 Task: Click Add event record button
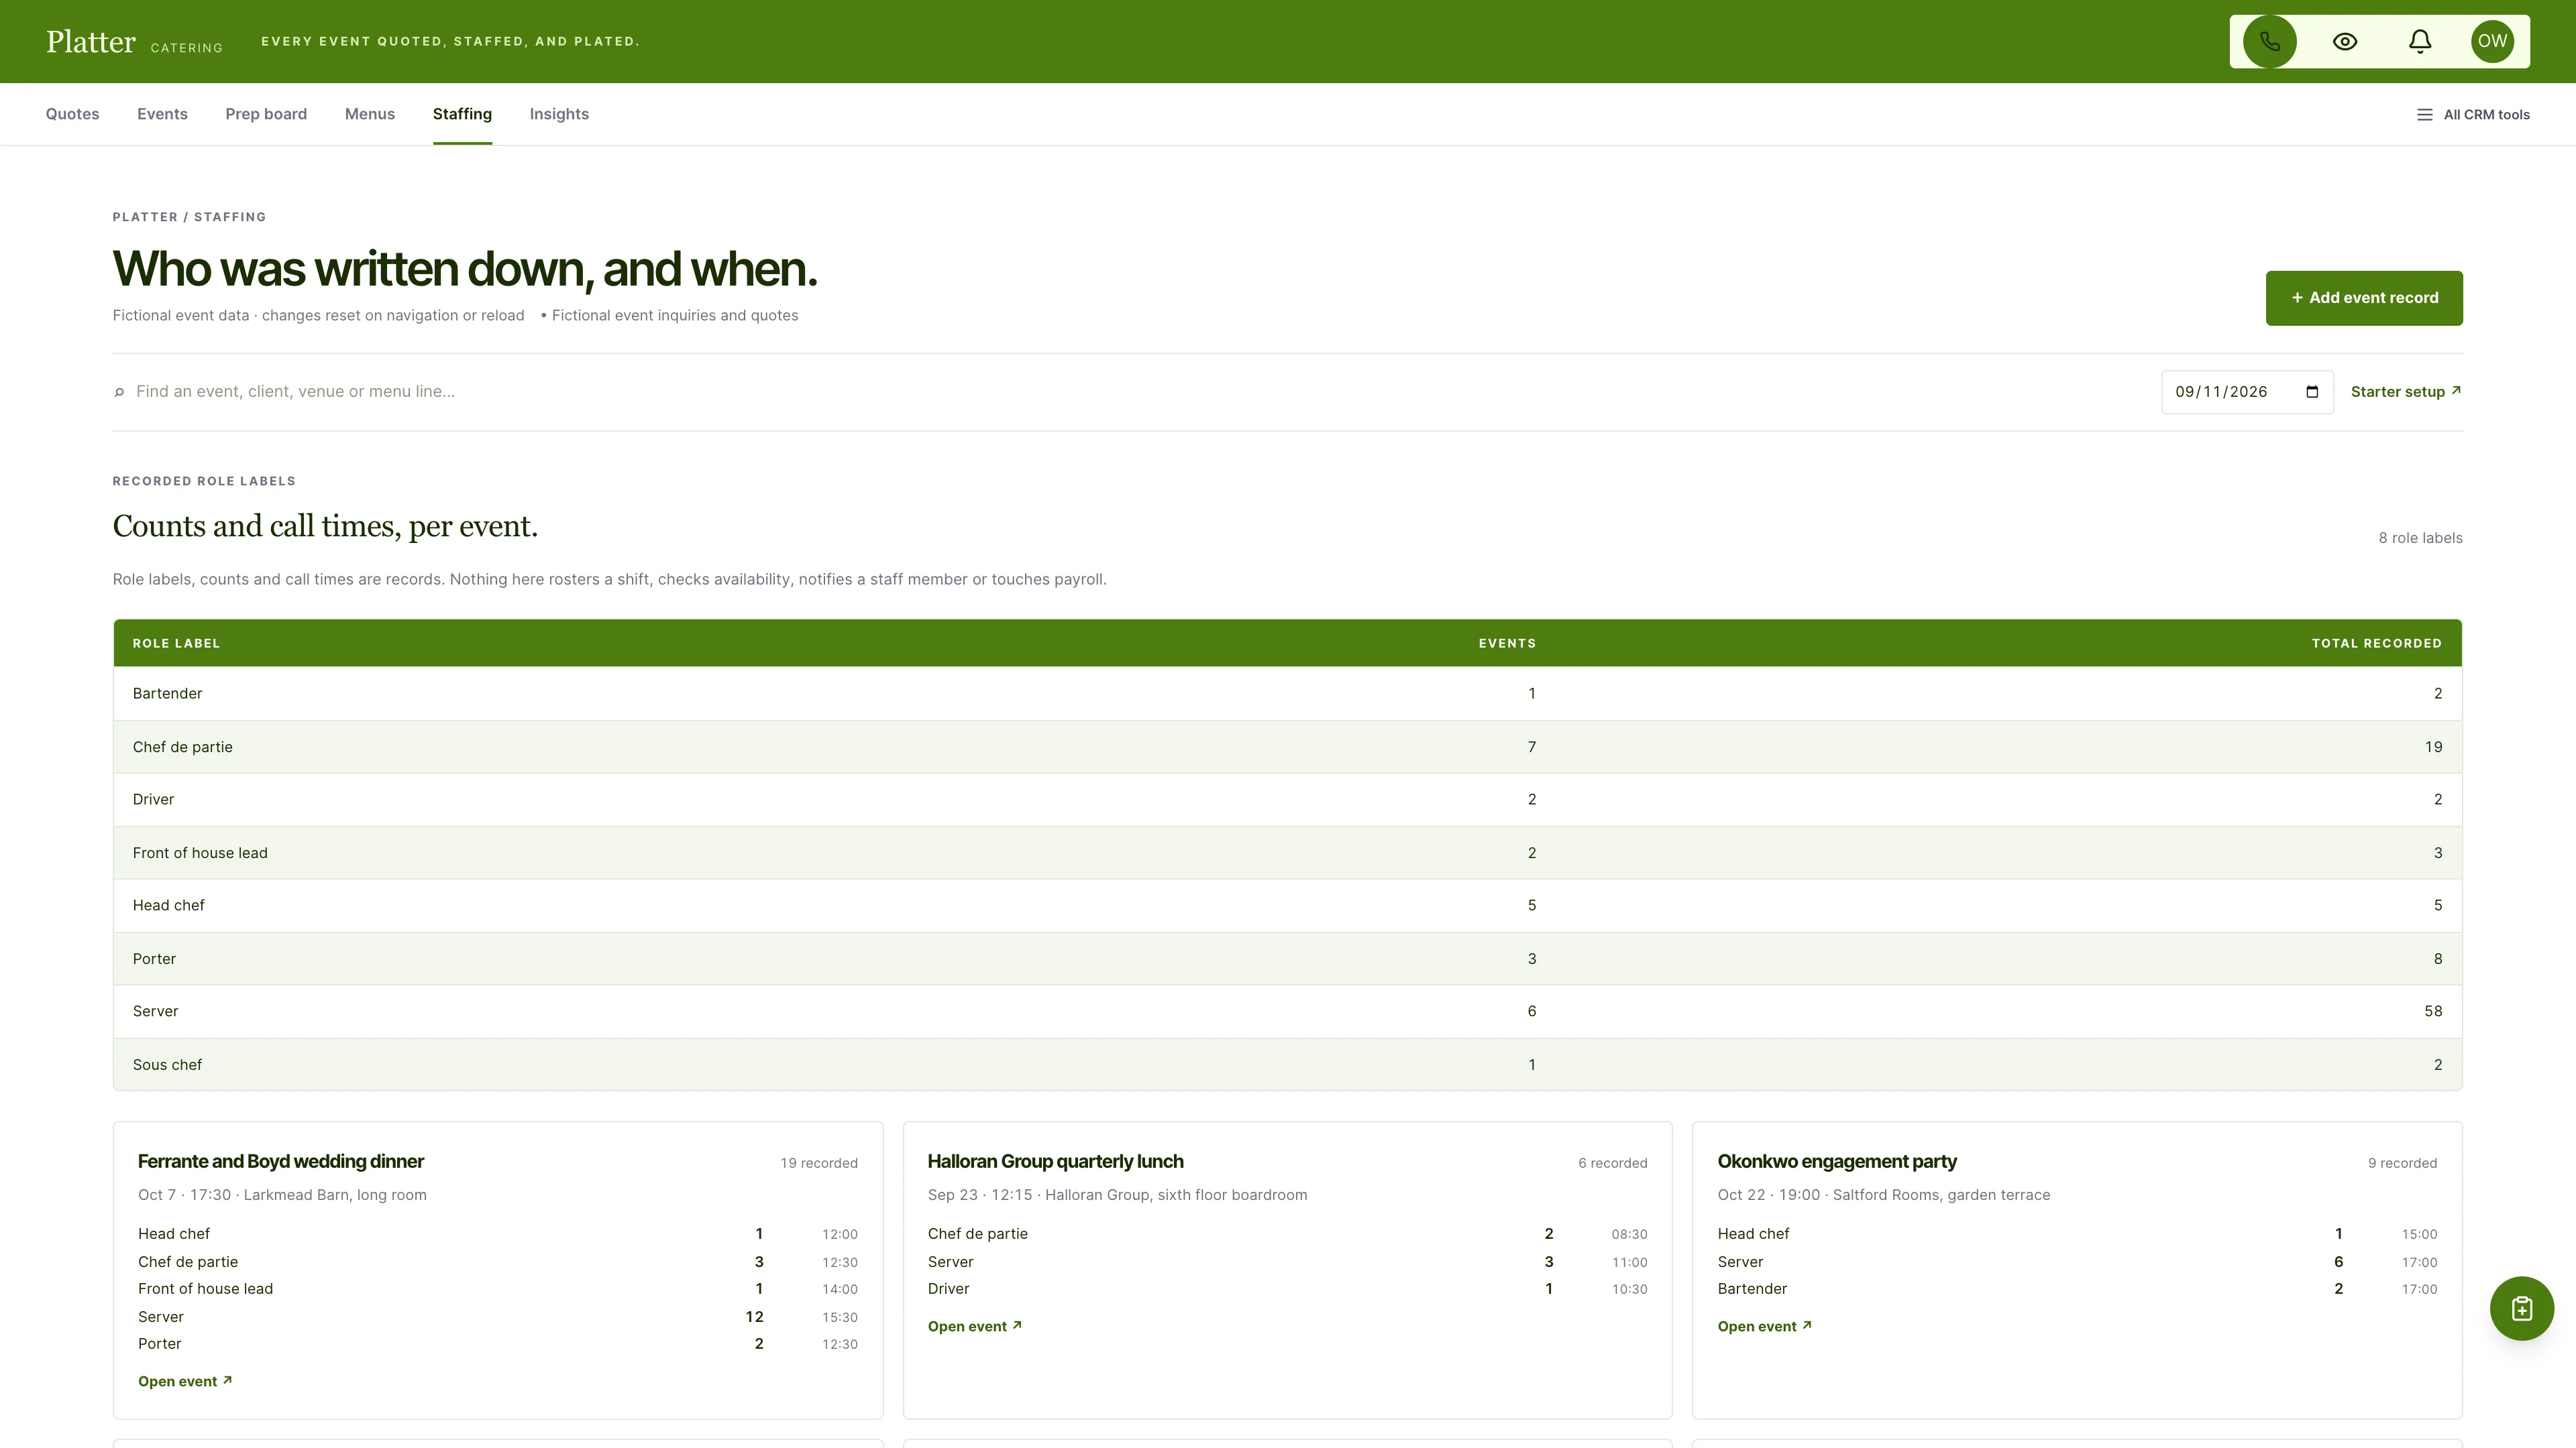click(2364, 298)
